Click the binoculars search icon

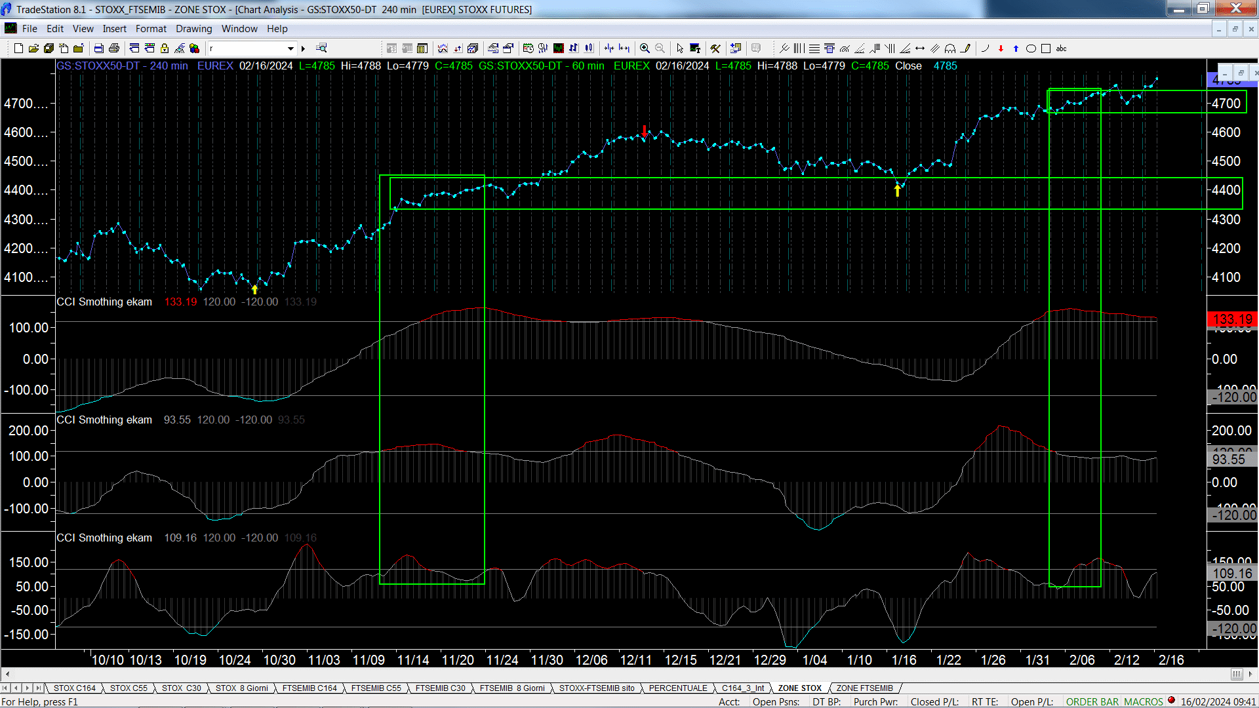pos(321,49)
